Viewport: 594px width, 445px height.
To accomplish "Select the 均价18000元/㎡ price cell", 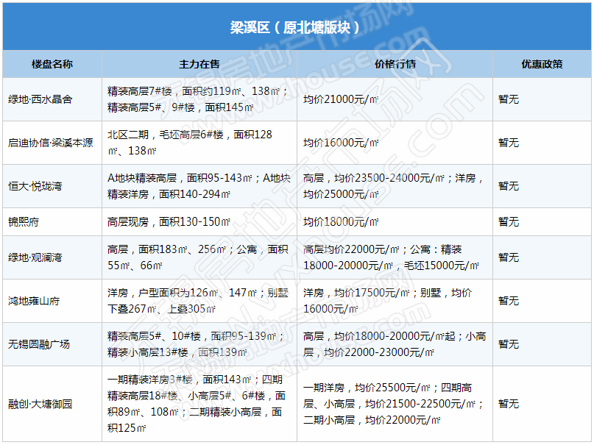I will pos(341,222).
